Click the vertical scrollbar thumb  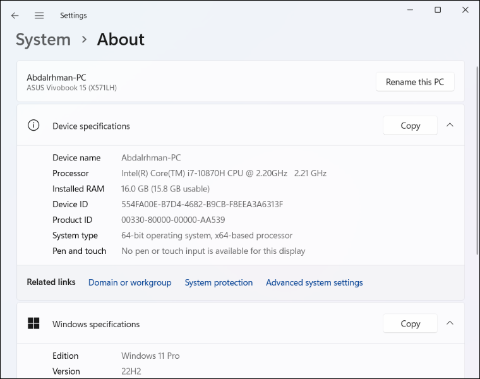(477, 160)
